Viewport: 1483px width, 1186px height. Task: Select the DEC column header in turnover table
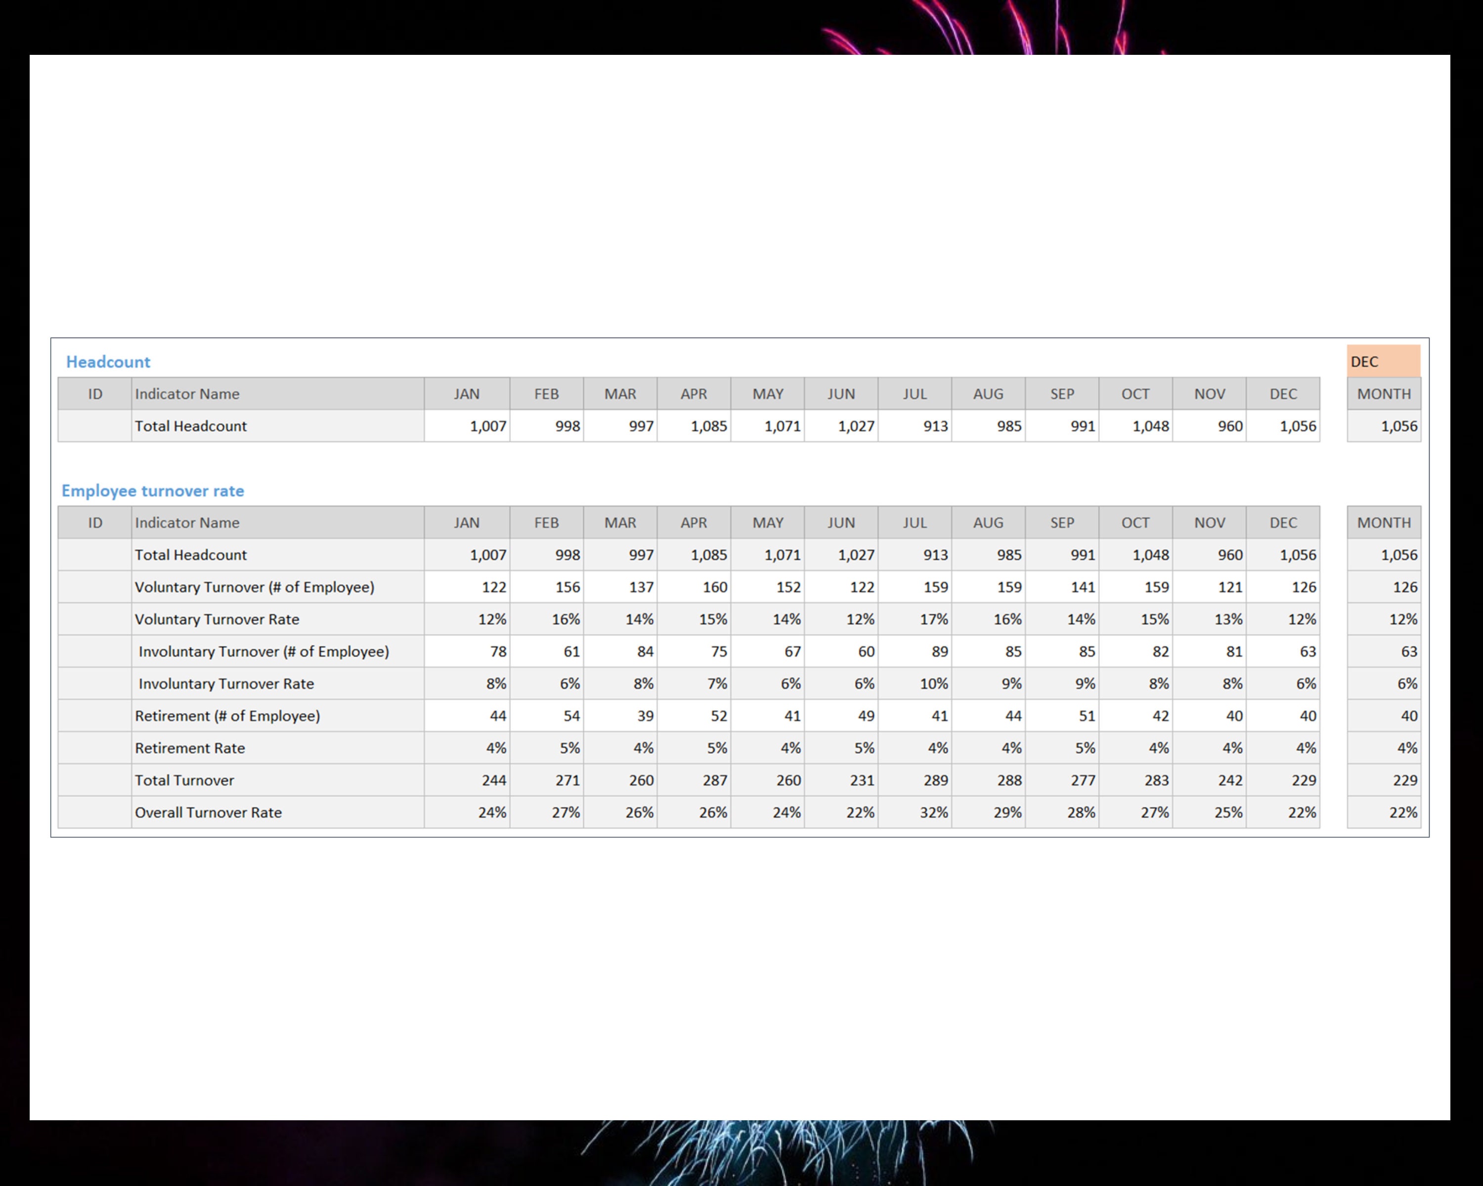[1283, 522]
